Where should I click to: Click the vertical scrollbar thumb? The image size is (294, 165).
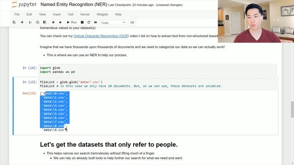click(x=292, y=110)
